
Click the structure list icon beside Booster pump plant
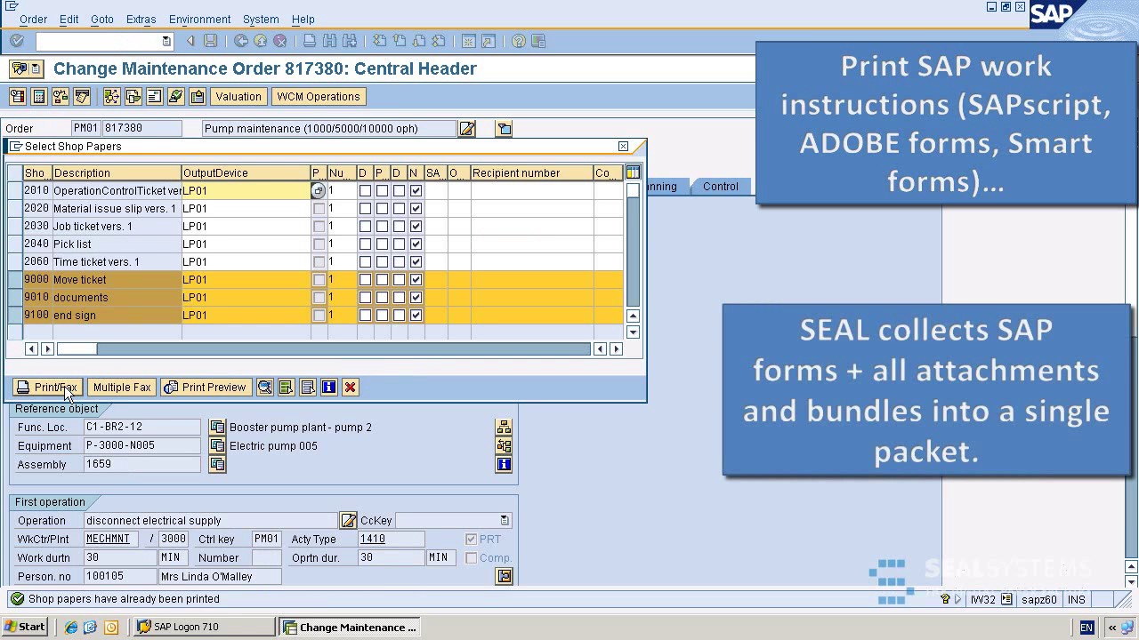(504, 428)
